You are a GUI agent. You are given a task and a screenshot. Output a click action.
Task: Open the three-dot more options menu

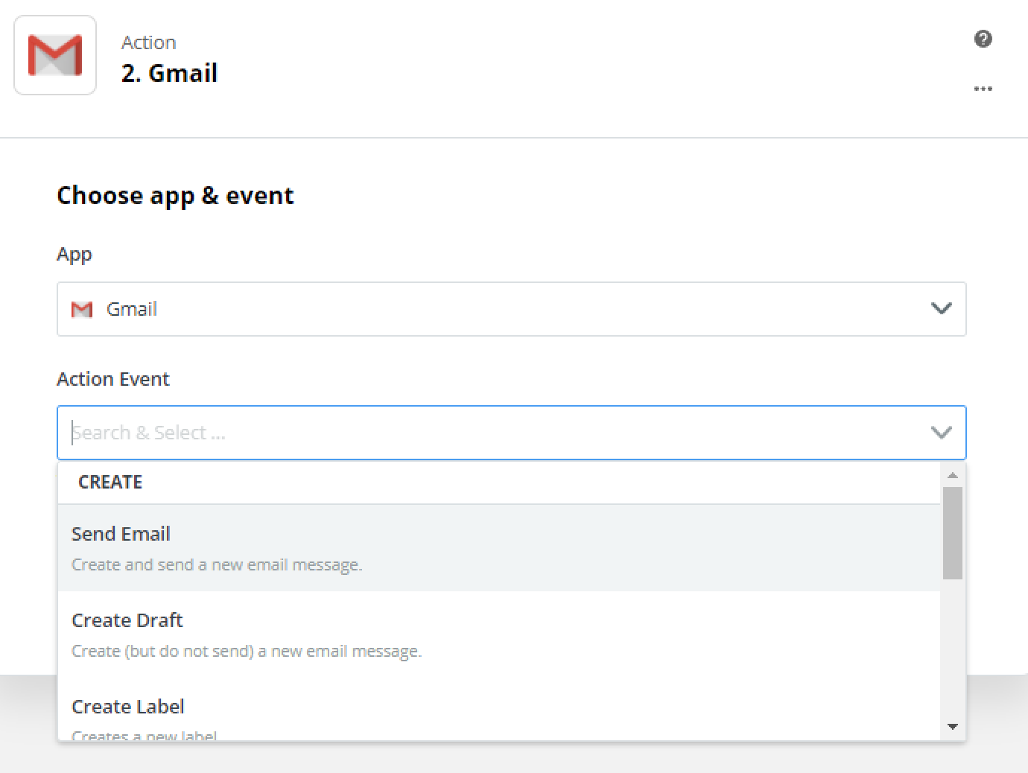(x=983, y=89)
